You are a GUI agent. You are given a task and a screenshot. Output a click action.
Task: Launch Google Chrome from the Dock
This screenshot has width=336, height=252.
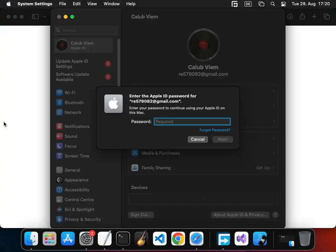tap(178, 239)
